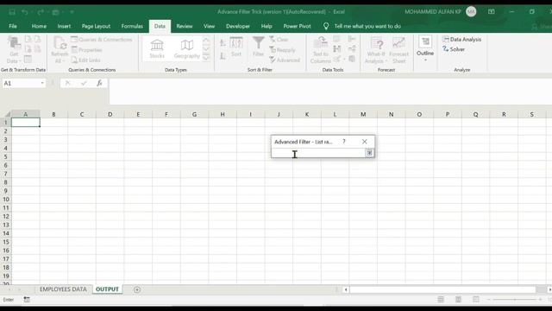
Task: Switch to EMPLOYEES DATA sheet
Action: tap(63, 289)
